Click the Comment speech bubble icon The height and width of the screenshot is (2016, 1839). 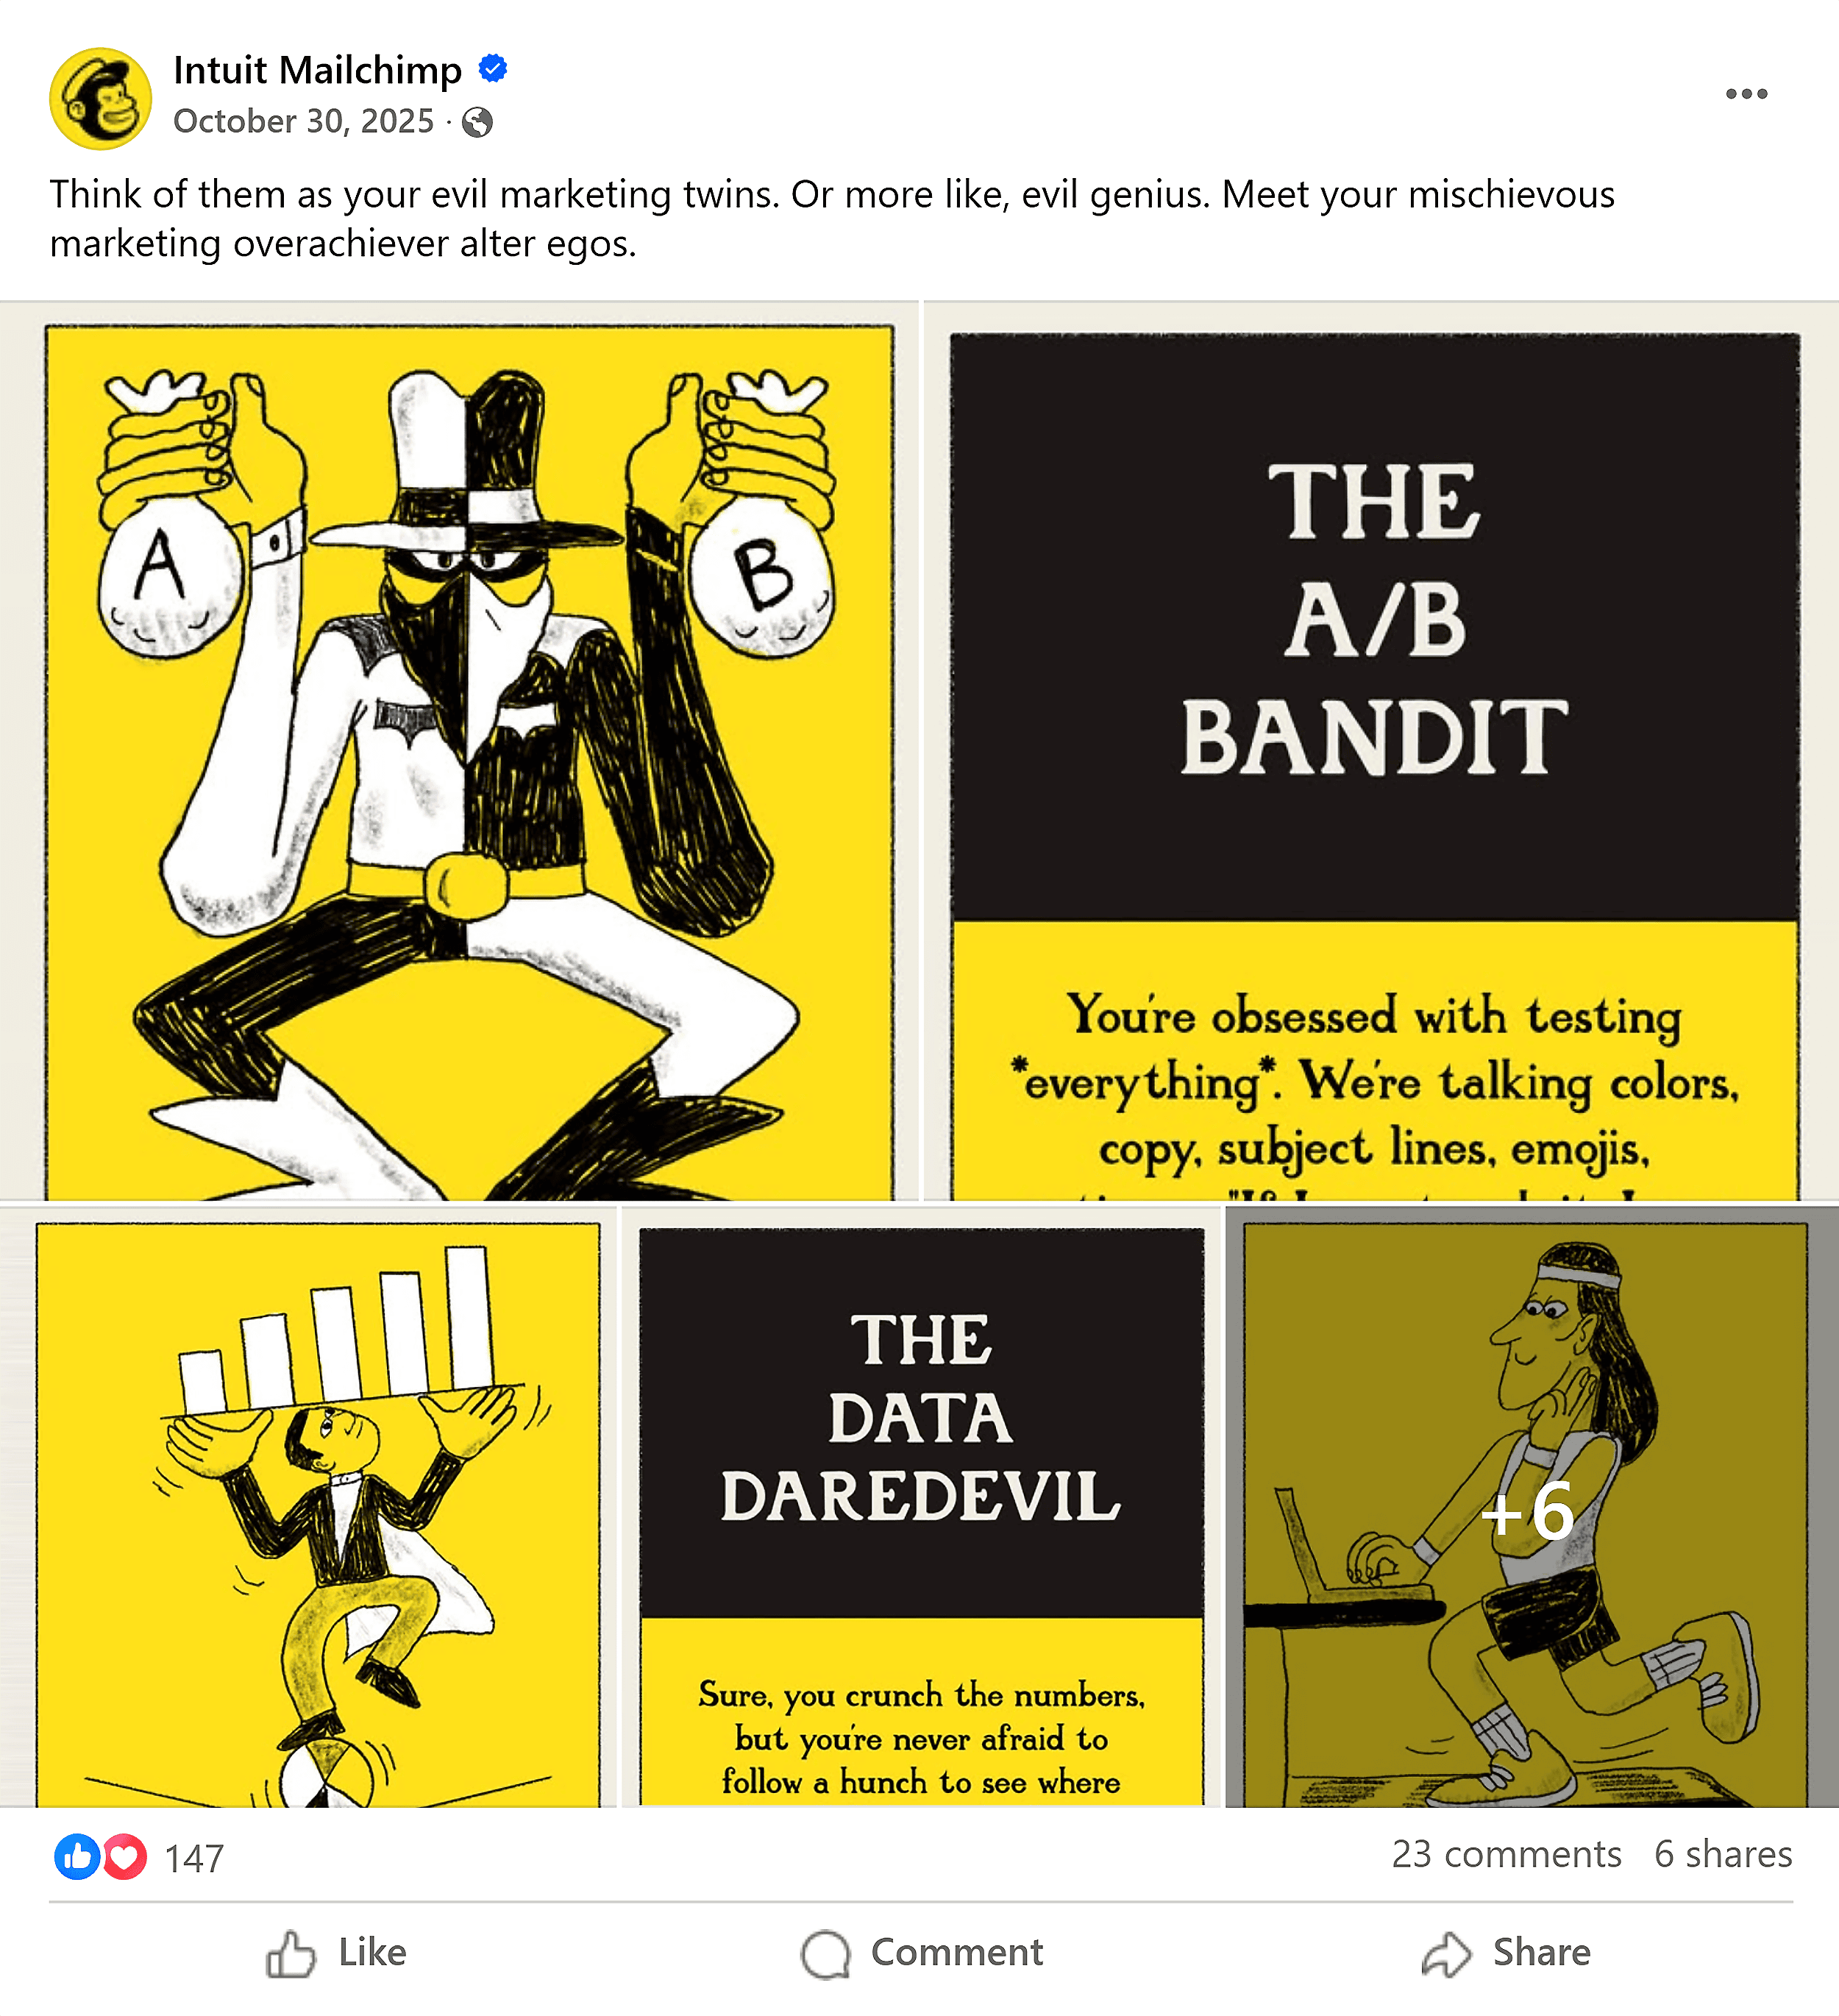[826, 1953]
